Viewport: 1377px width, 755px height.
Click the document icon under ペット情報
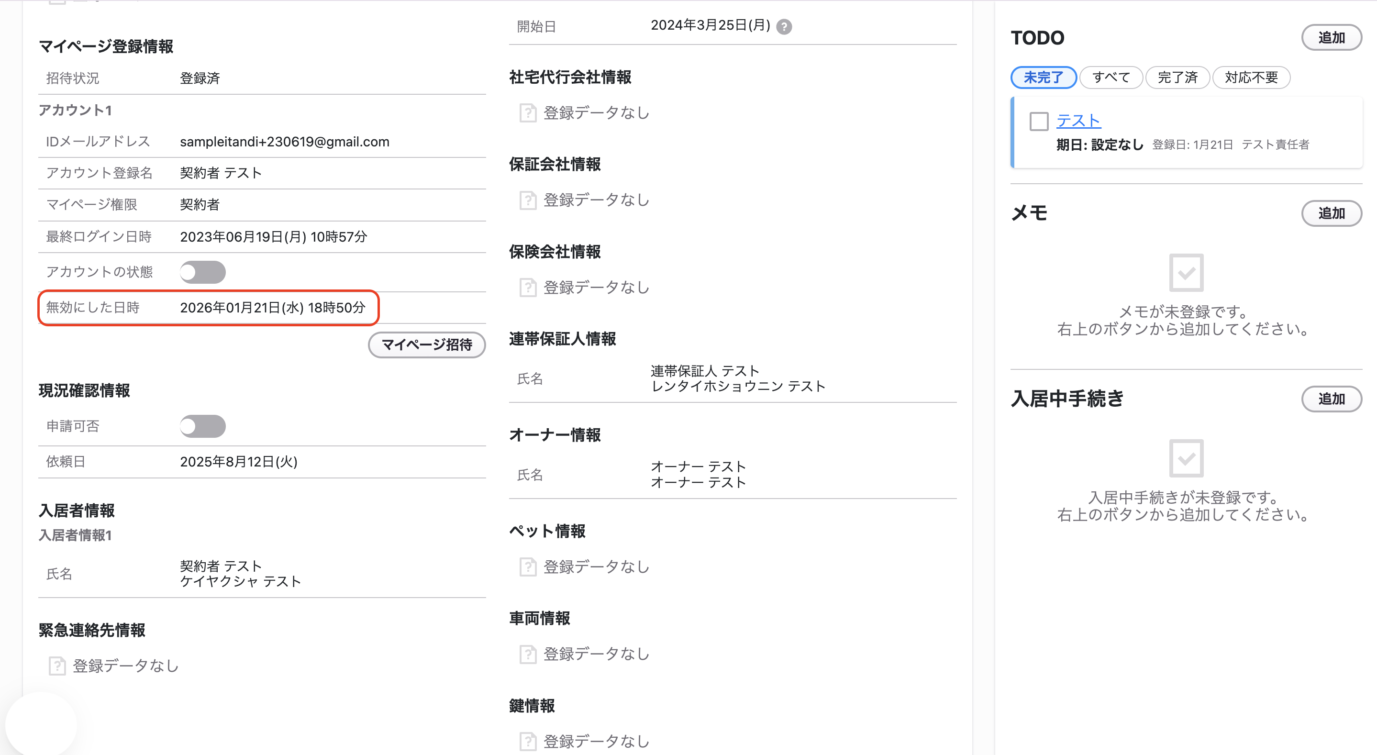(528, 566)
